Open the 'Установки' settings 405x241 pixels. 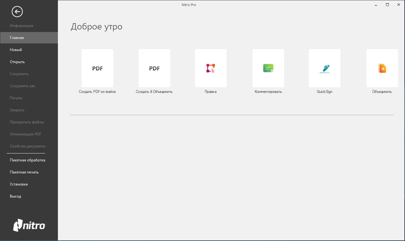click(x=19, y=184)
